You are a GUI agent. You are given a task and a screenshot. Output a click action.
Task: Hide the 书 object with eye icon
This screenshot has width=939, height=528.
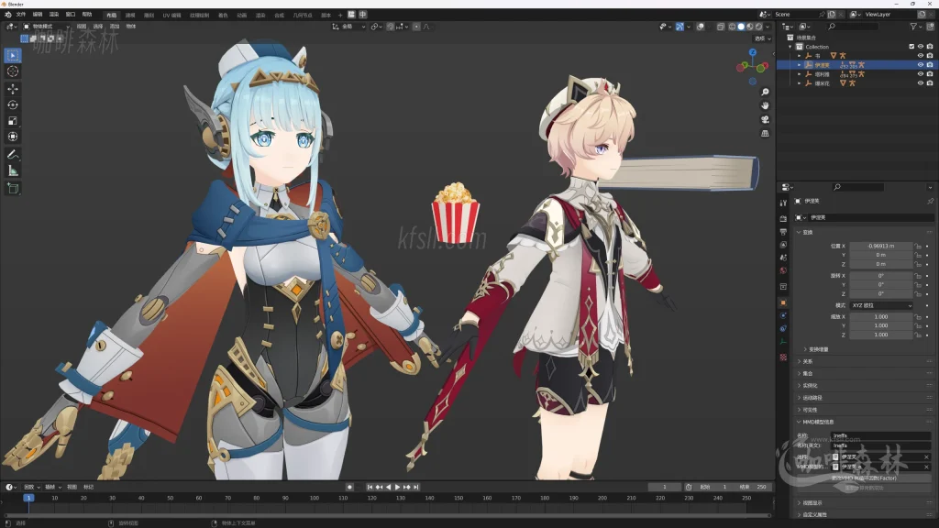click(921, 56)
